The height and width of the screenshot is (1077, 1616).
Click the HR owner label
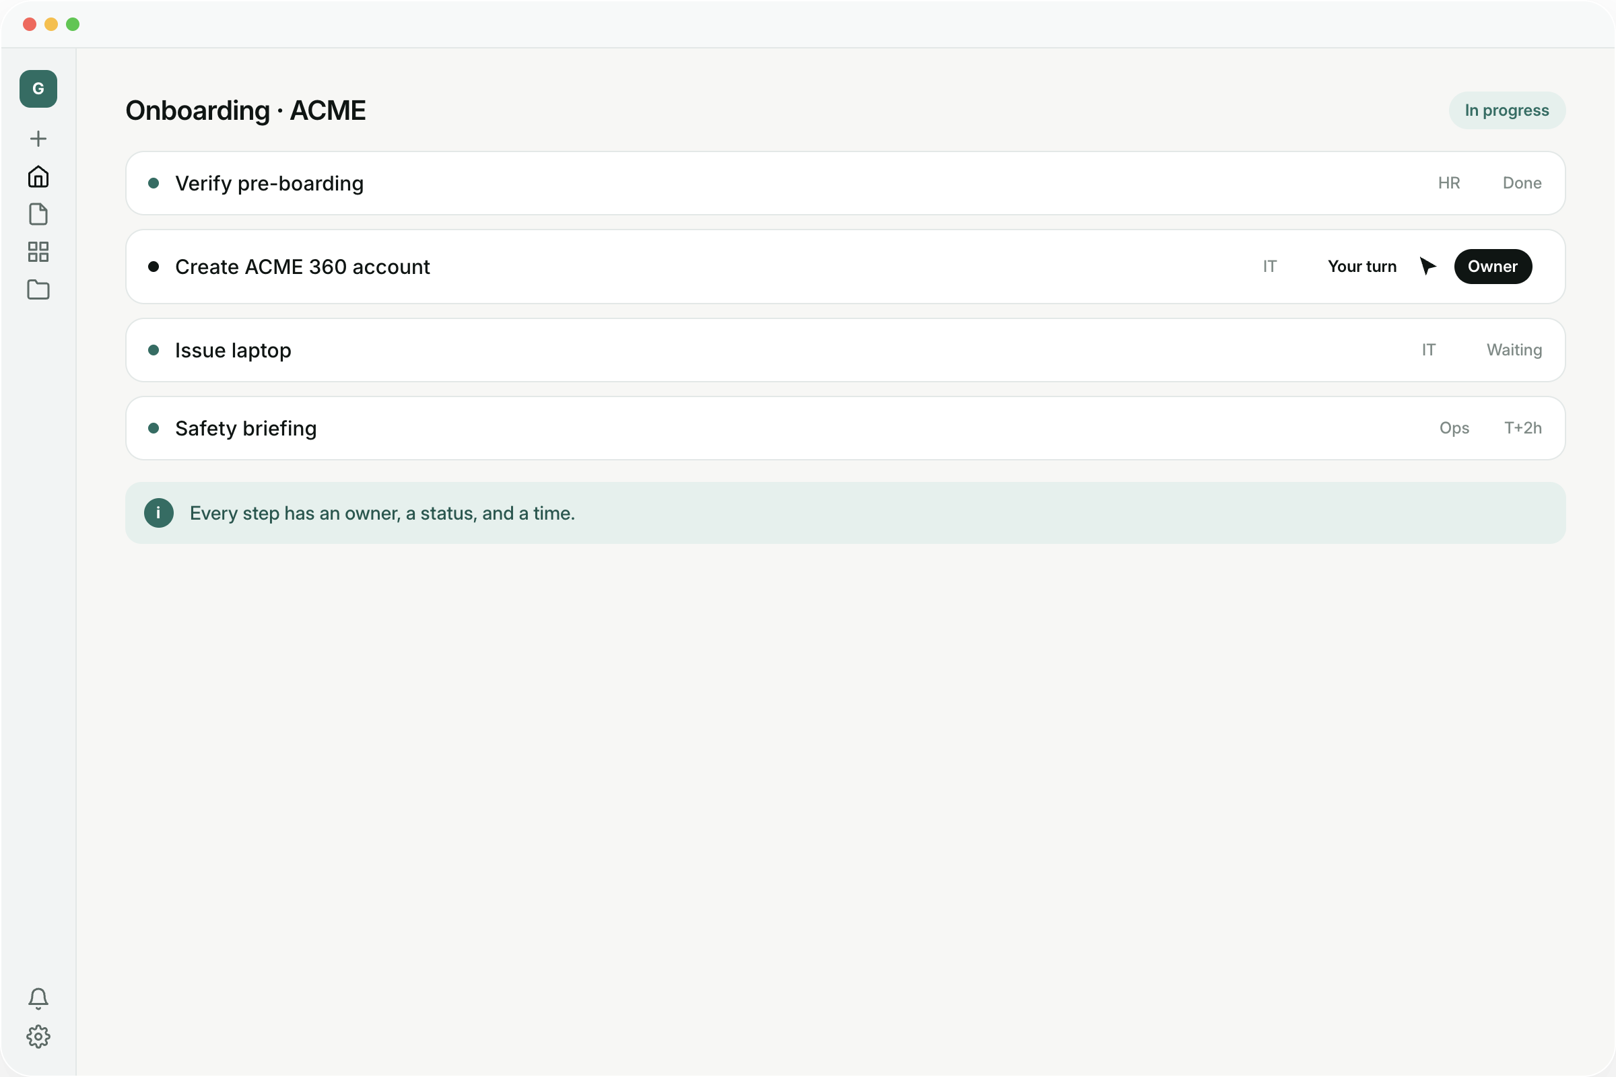tap(1449, 183)
